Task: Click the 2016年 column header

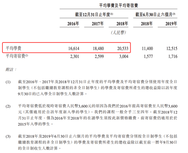Action: pyautogui.click(x=73, y=24)
